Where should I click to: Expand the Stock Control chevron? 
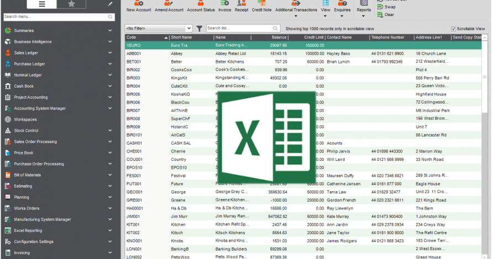point(110,131)
